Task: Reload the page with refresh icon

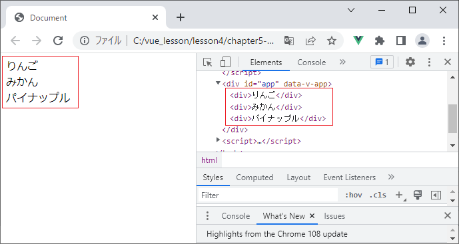Action: click(x=58, y=41)
